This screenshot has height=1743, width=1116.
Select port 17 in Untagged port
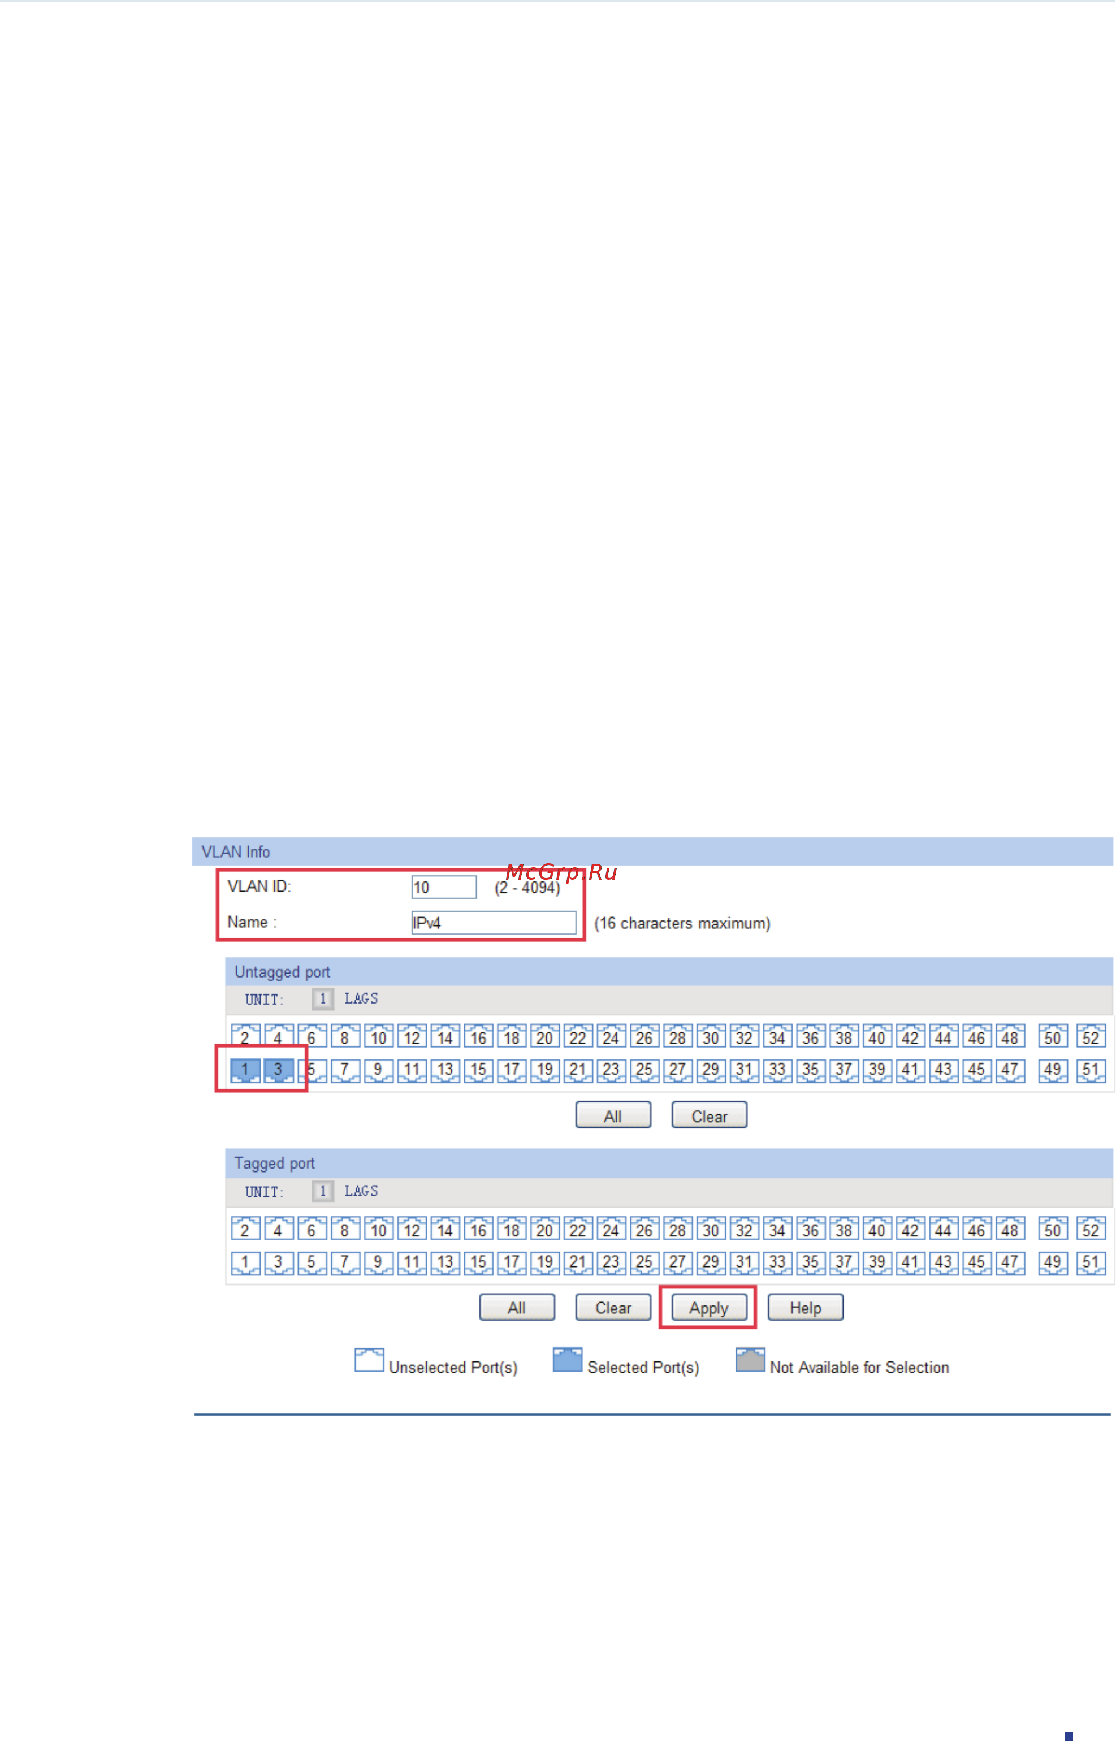point(512,1071)
